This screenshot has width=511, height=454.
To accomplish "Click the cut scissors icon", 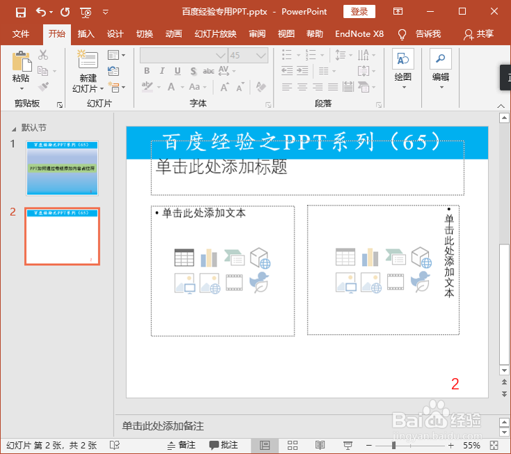I will point(42,55).
